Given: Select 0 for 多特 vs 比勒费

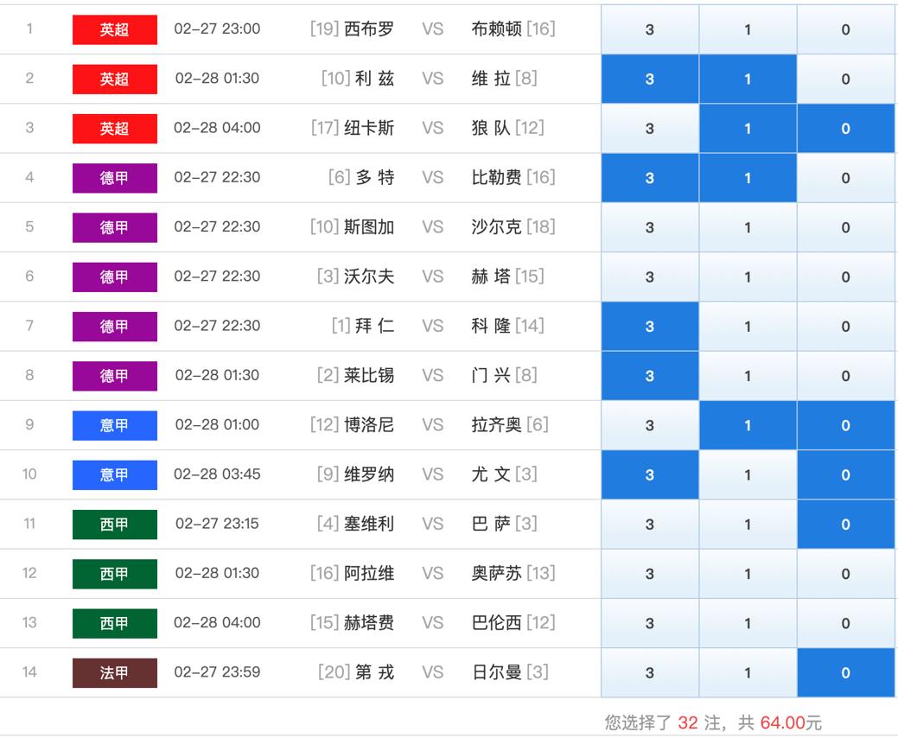Looking at the screenshot, I should (846, 178).
